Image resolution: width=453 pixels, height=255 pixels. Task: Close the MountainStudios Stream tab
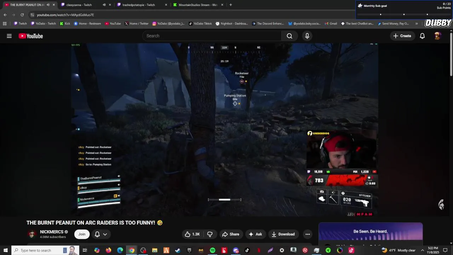pyautogui.click(x=222, y=5)
